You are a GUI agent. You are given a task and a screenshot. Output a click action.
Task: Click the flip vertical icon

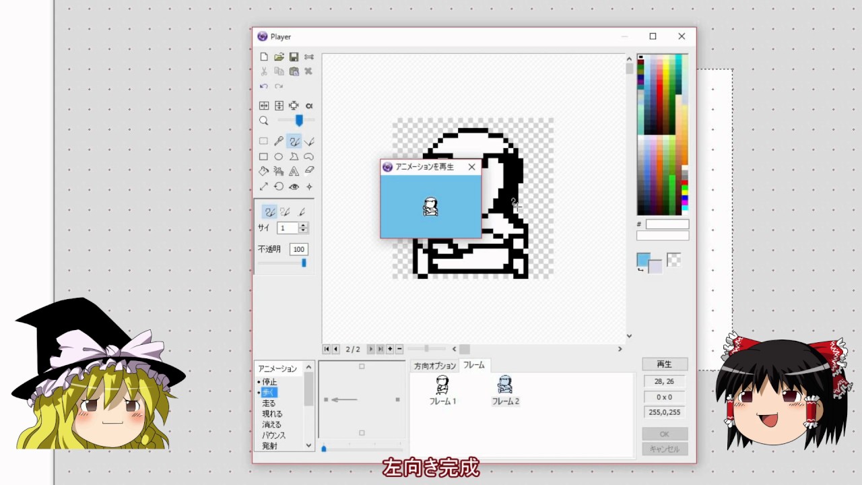click(x=279, y=106)
